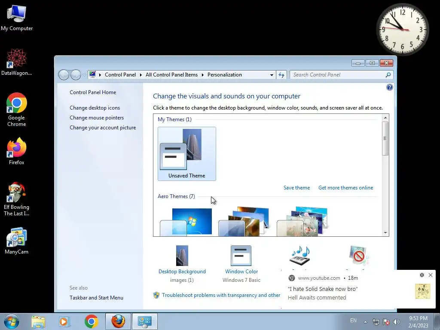This screenshot has width=440, height=330.
Task: Open Change mouse pointers link
Action: click(97, 118)
